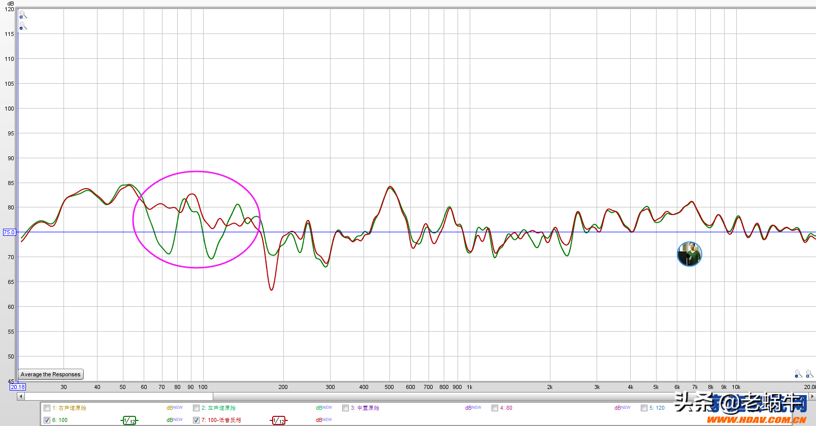Uncheck trace 6: 100 checkbox

tap(47, 420)
